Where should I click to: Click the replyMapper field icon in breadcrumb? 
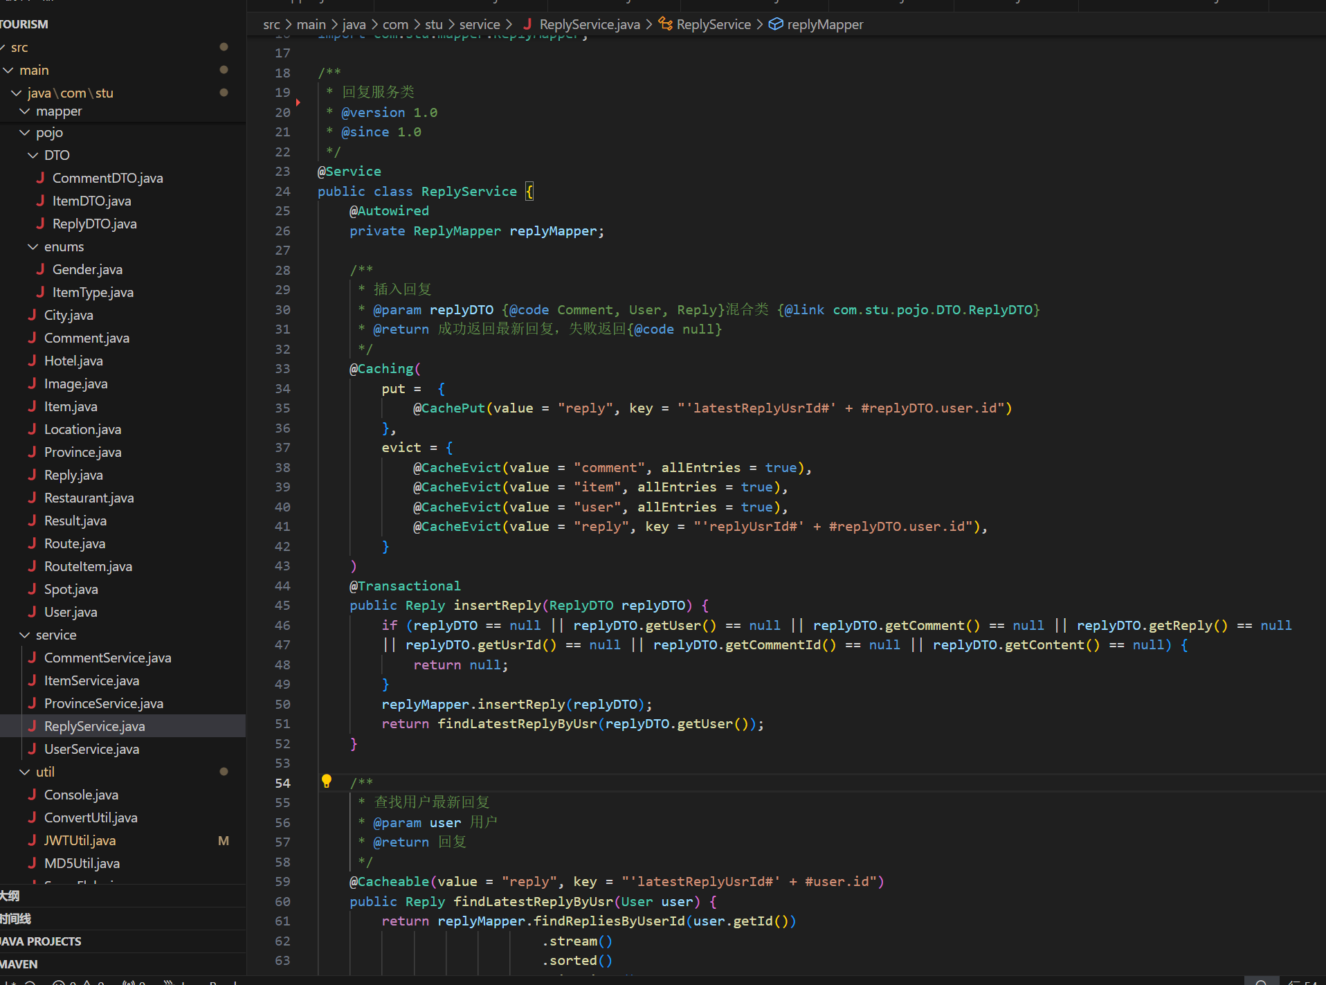tap(776, 24)
